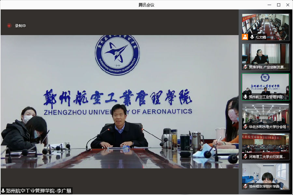293x195 pixels.
Task: Maximize the 腾讯会议 meeting window
Action: coord(278,5)
